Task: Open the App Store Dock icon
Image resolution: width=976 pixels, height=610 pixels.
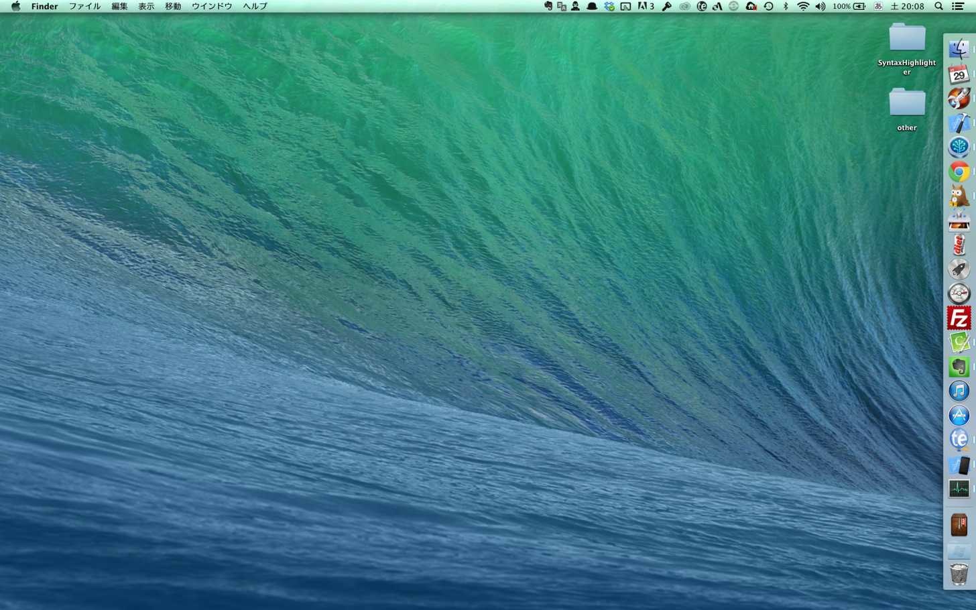Action: tap(959, 415)
